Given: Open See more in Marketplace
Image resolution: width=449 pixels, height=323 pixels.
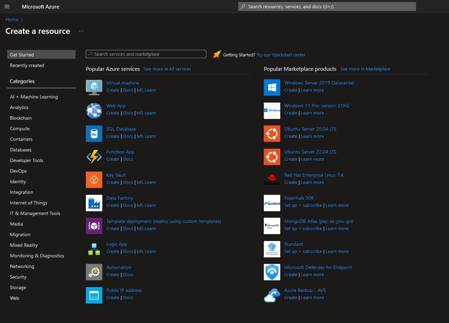Looking at the screenshot, I should pyautogui.click(x=365, y=69).
